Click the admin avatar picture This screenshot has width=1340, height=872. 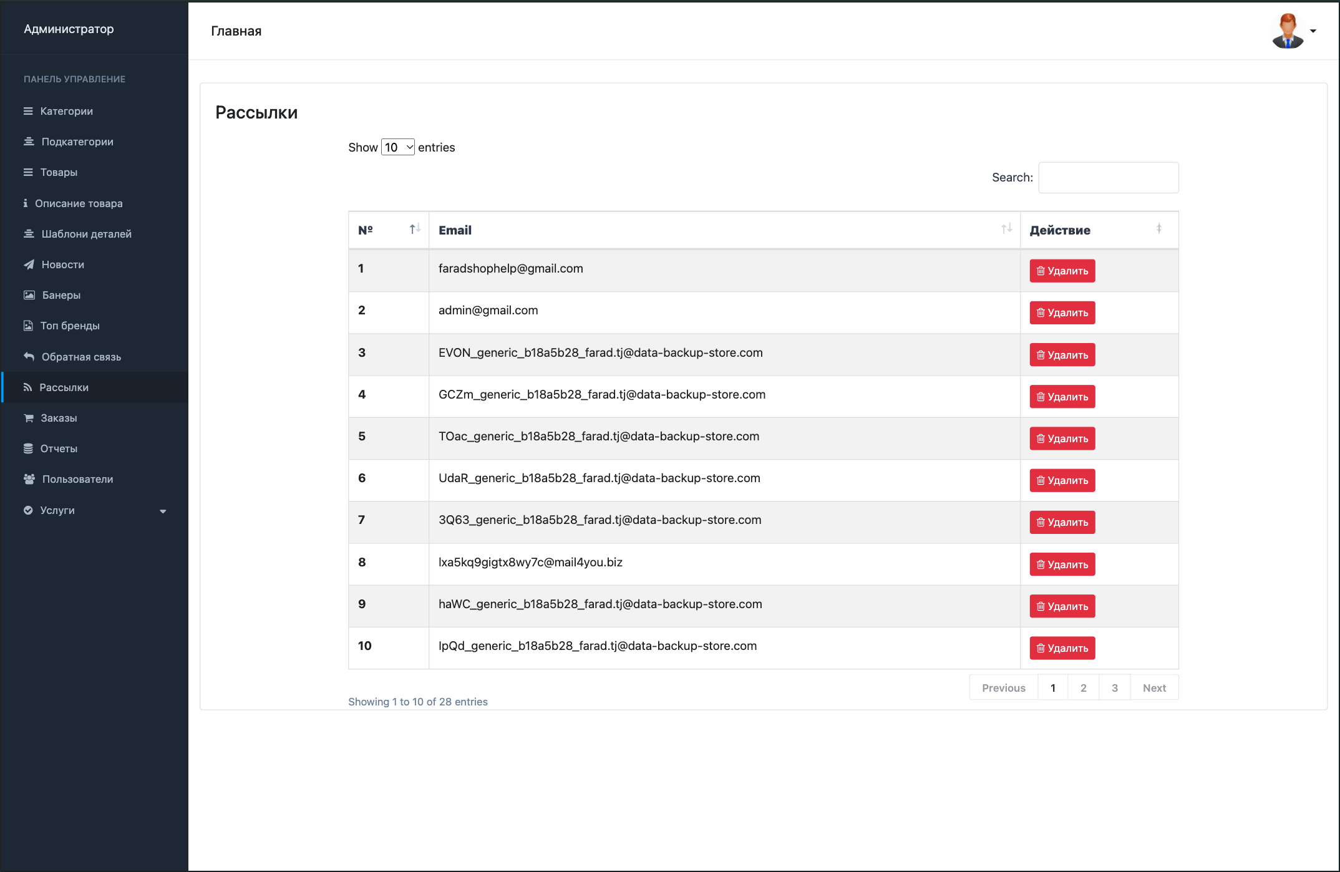[1288, 31]
